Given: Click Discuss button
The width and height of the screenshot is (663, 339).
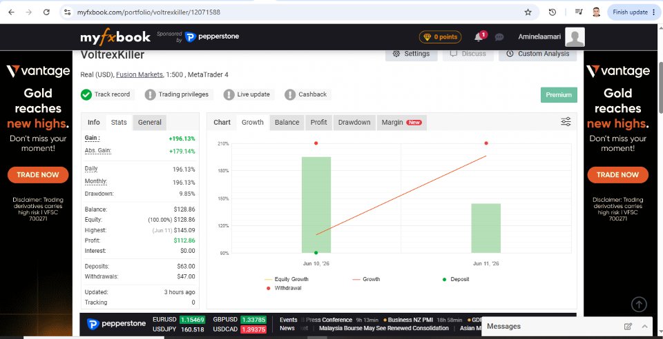Looking at the screenshot, I should coord(468,54).
